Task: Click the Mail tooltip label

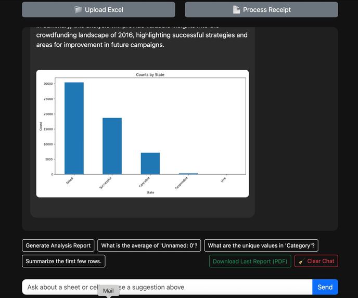Action: (108, 291)
